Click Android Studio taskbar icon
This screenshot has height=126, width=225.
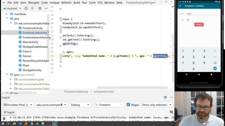(x=54, y=124)
